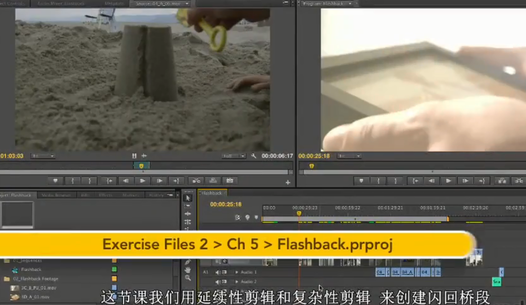Expand the Audio 1 track
Screen dimensions: 526x305
tap(237, 272)
